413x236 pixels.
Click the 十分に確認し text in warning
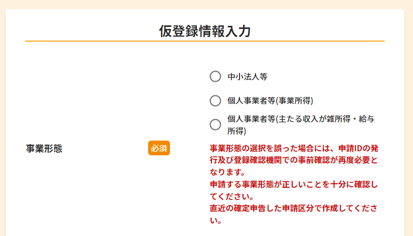tap(354, 184)
